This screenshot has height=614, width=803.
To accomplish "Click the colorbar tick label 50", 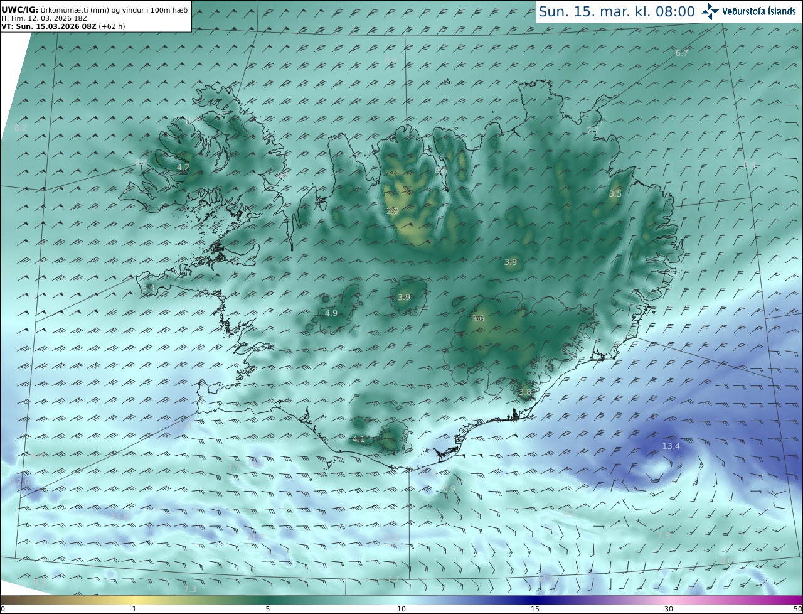I will tap(797, 609).
